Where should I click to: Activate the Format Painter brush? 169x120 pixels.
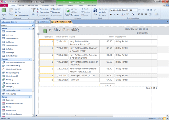(22, 15)
